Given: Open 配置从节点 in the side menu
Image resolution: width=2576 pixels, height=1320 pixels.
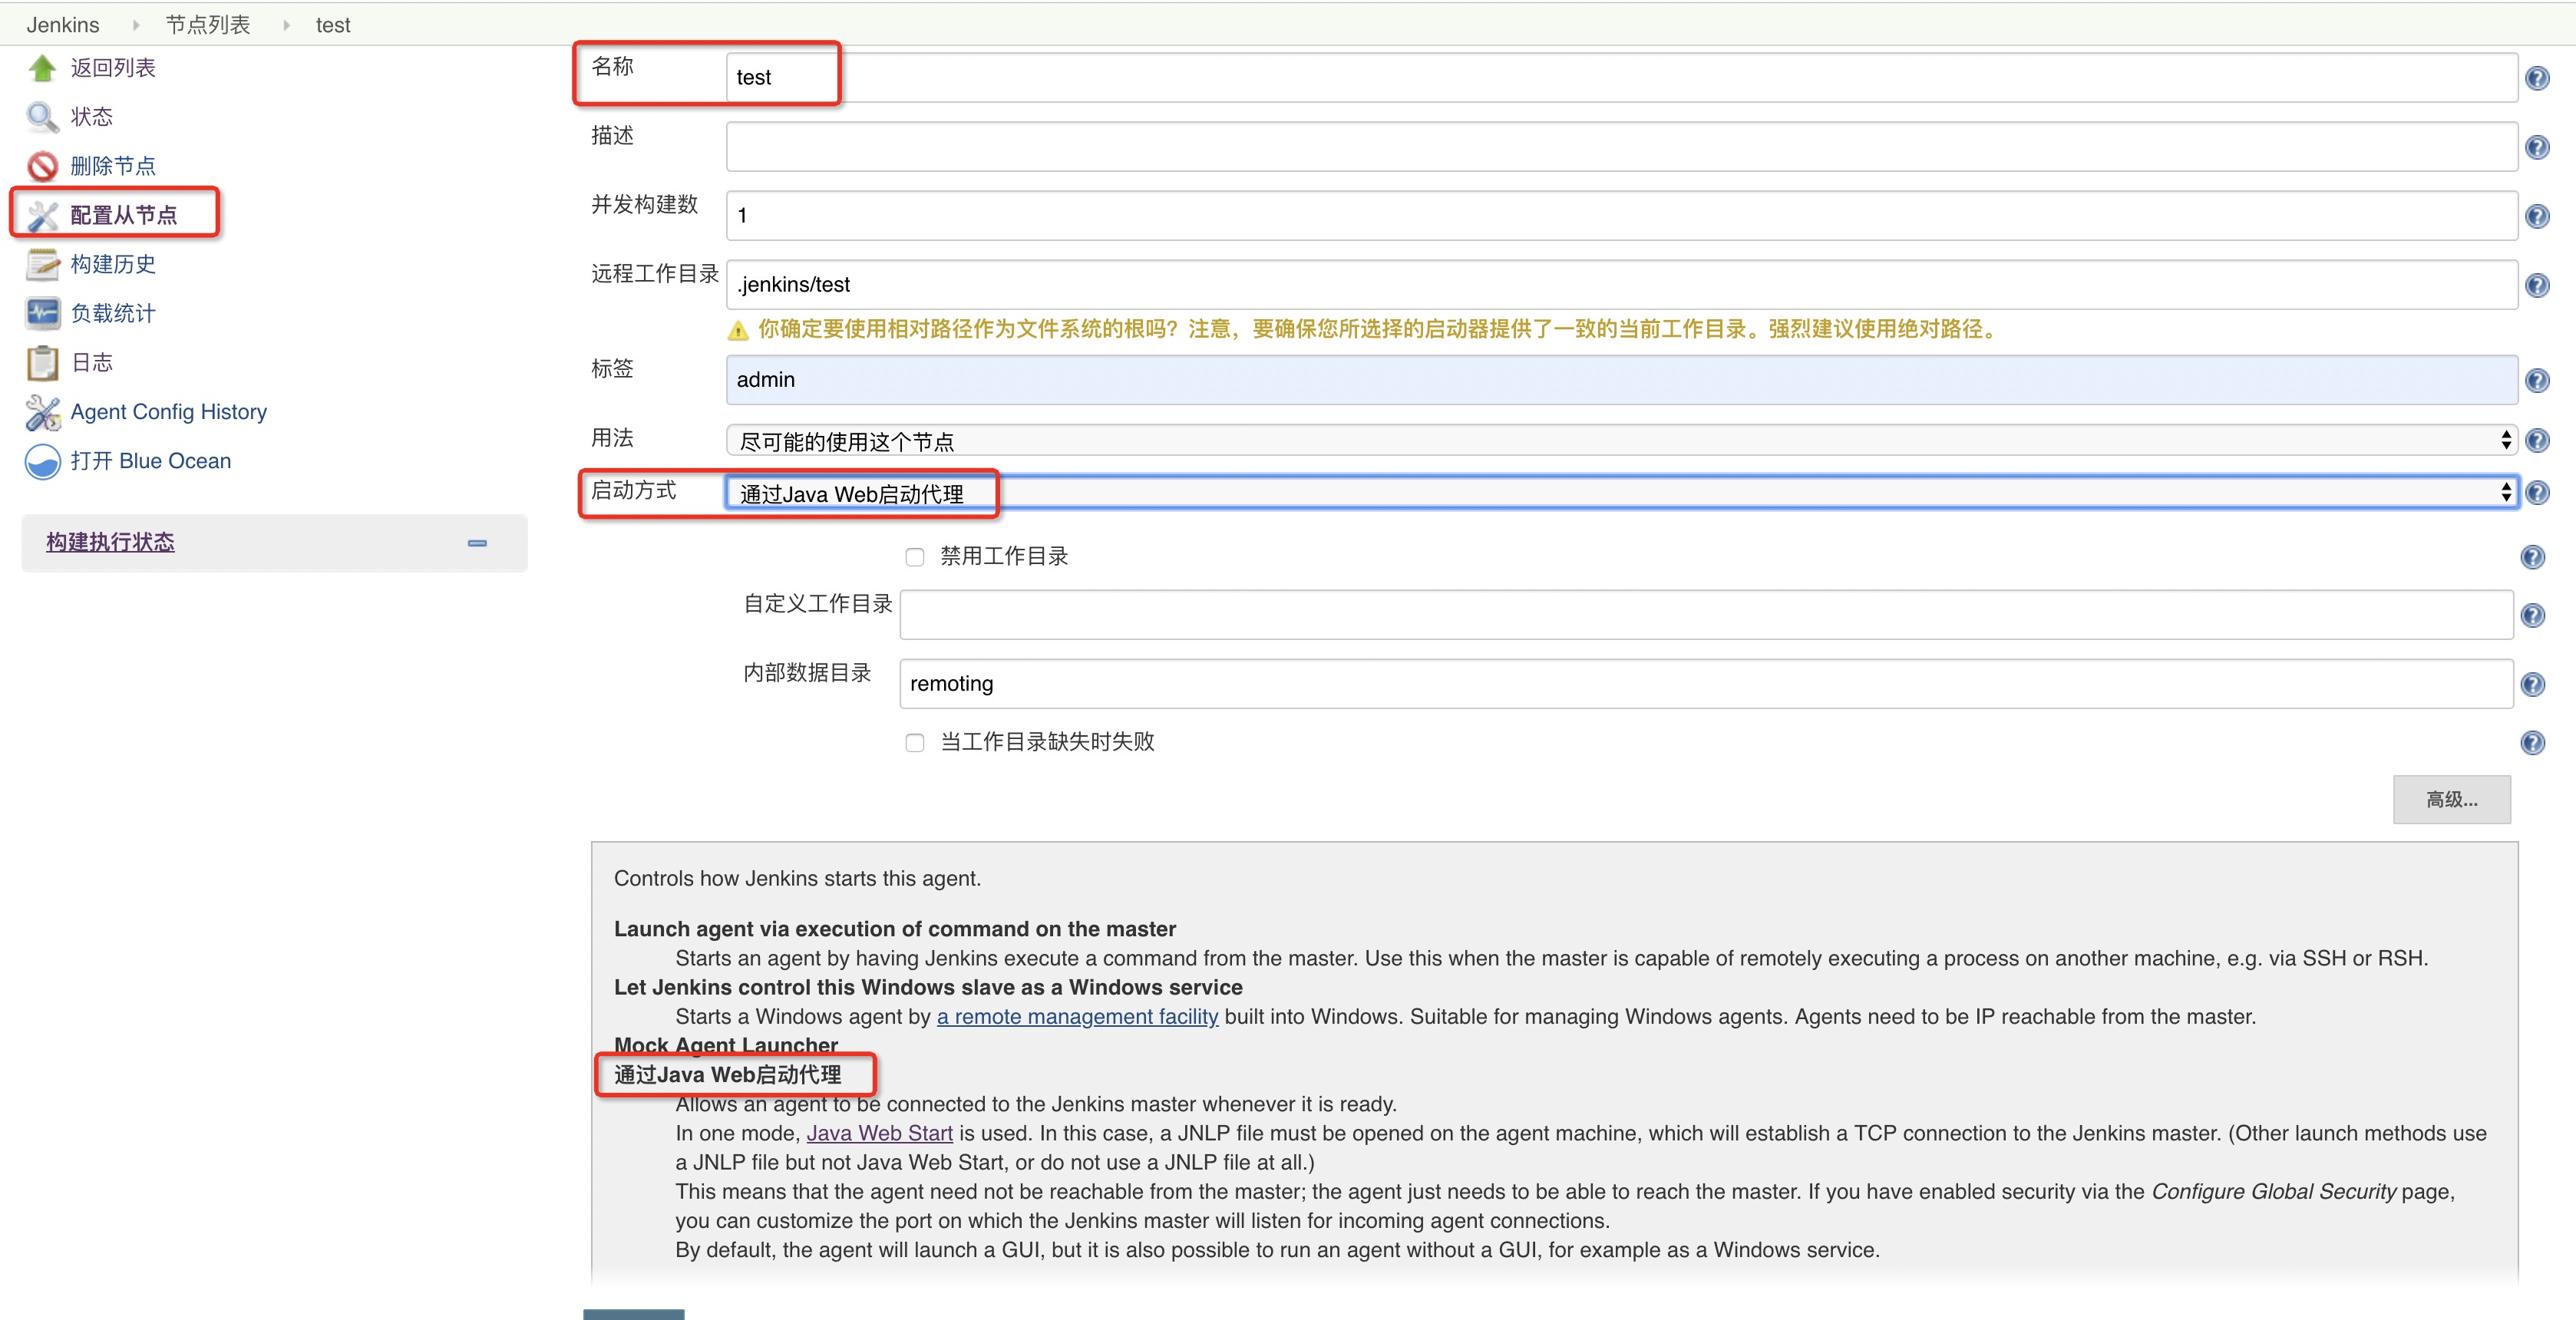Looking at the screenshot, I should (x=123, y=215).
